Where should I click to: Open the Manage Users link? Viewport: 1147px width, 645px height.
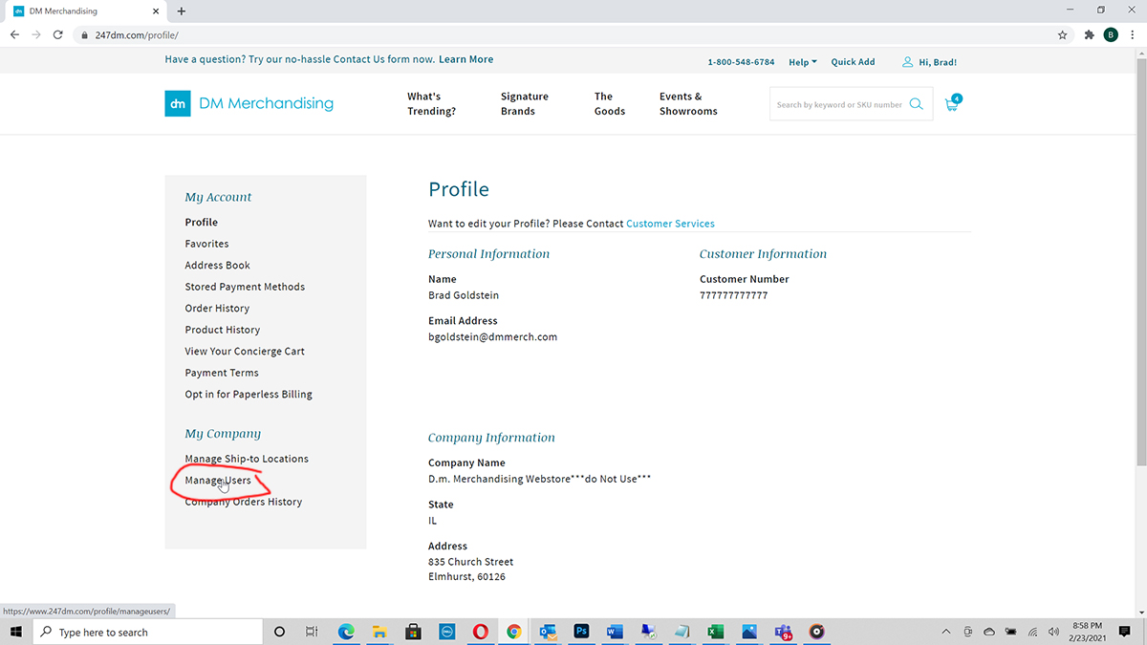[x=218, y=481]
